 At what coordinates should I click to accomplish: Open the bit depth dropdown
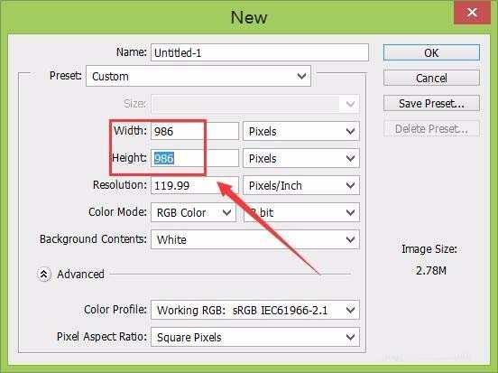point(301,212)
